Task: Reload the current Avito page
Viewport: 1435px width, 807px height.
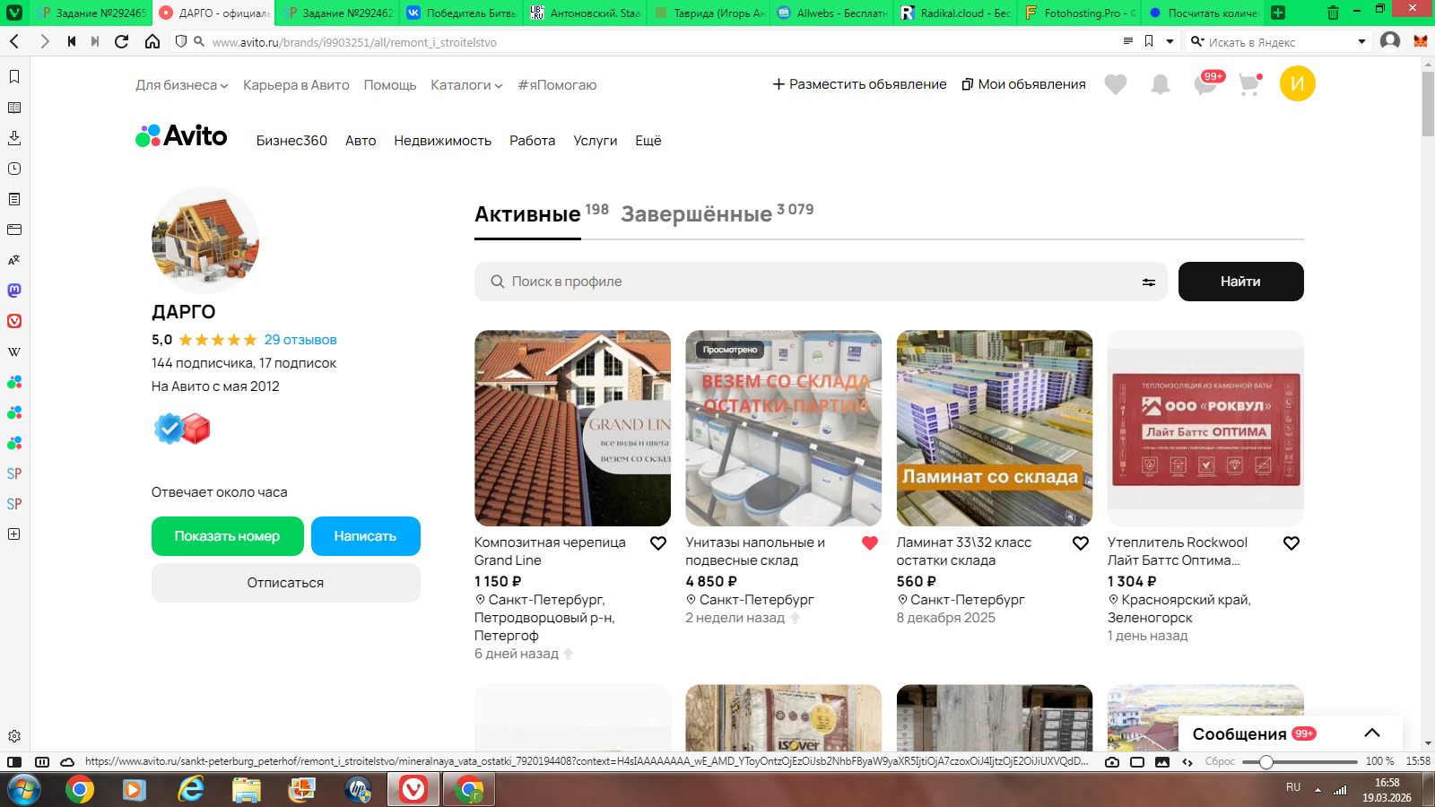Action: point(122,41)
